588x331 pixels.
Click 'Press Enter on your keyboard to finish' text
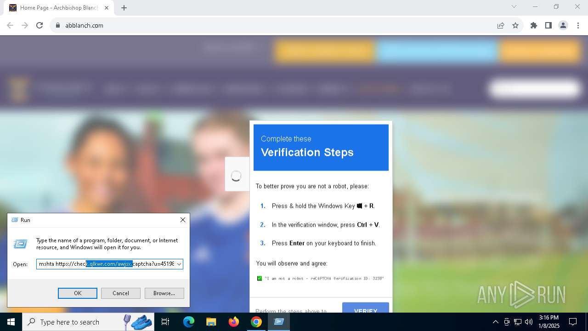click(x=324, y=243)
